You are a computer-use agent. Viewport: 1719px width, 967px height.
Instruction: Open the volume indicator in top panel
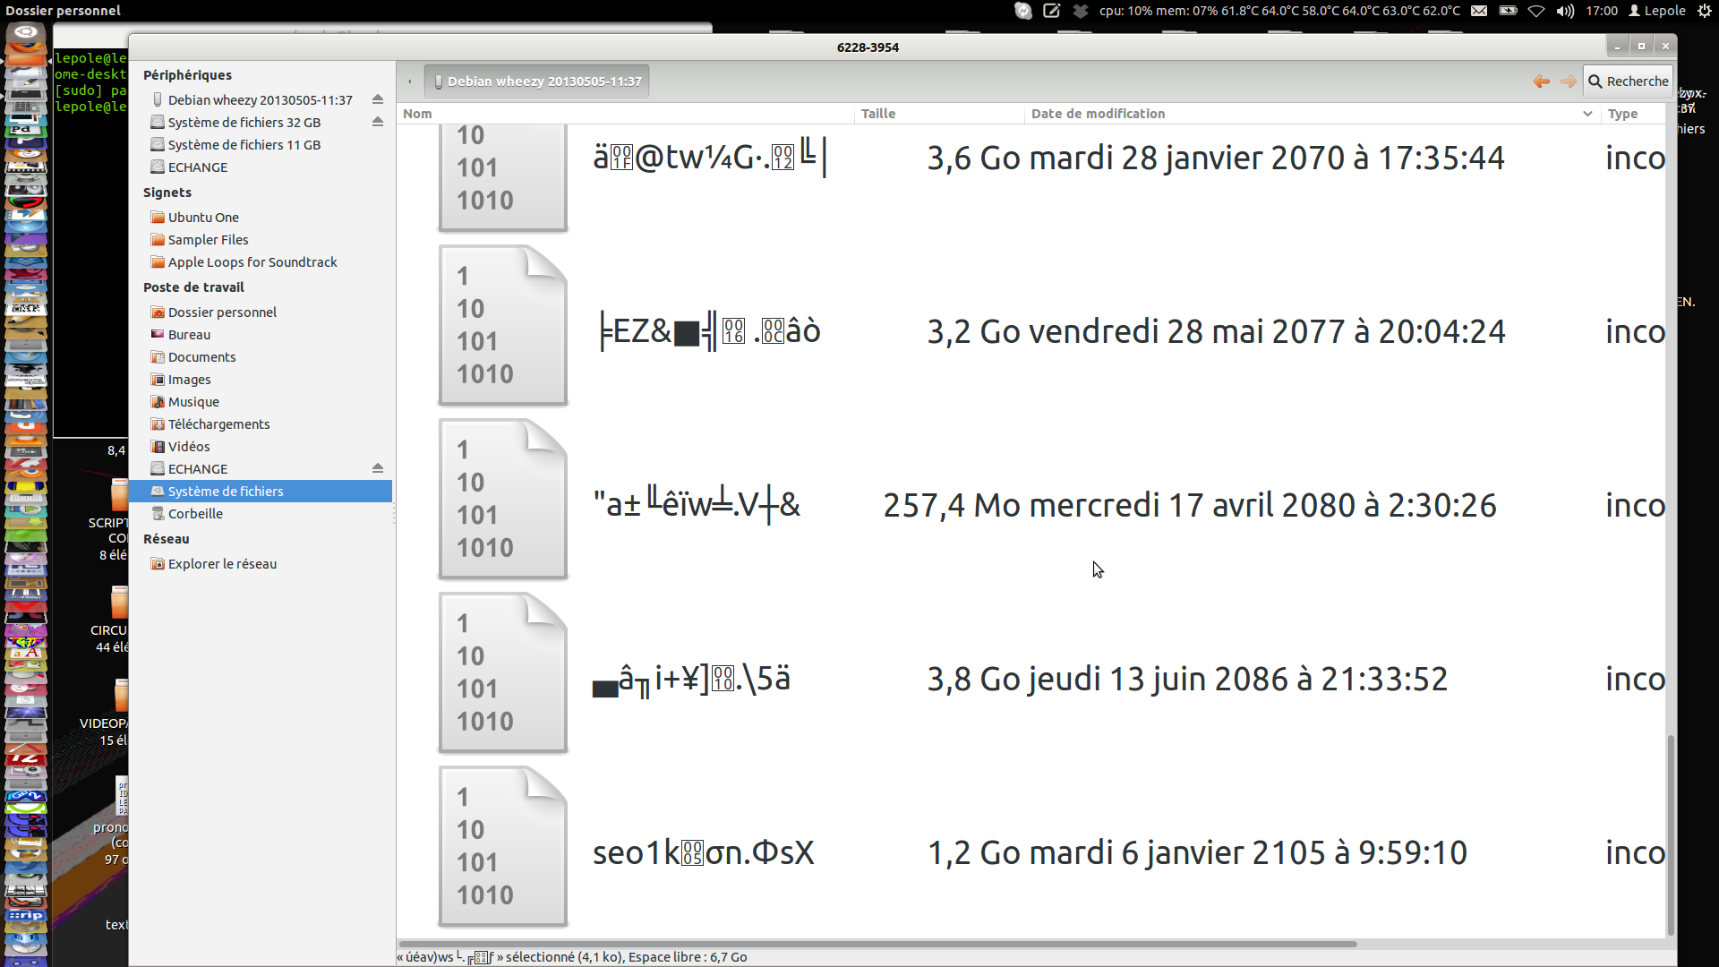(x=1565, y=11)
